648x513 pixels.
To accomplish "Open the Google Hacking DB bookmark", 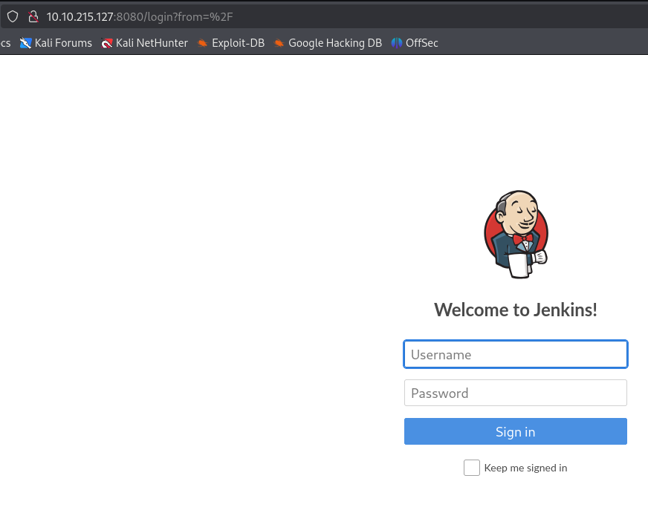I will (334, 43).
